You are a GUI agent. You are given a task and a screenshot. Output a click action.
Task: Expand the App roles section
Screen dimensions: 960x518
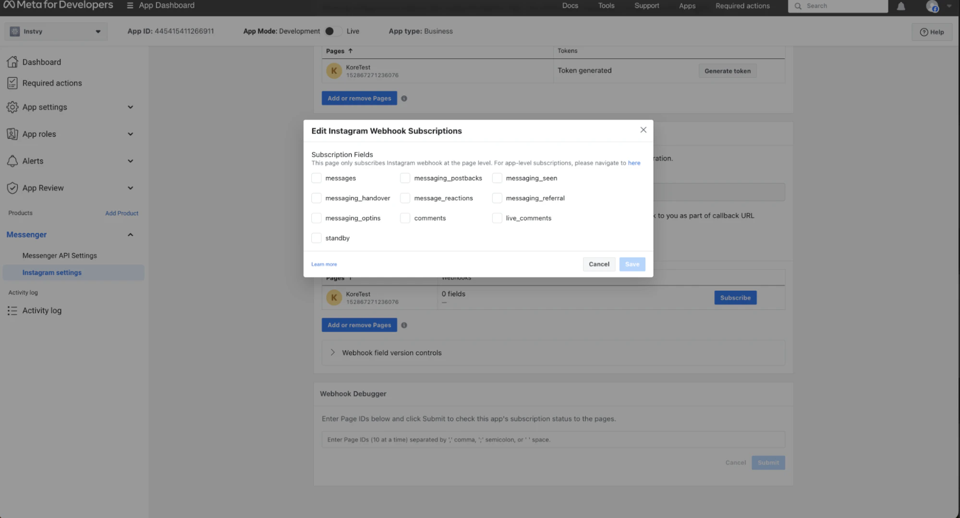(x=130, y=134)
